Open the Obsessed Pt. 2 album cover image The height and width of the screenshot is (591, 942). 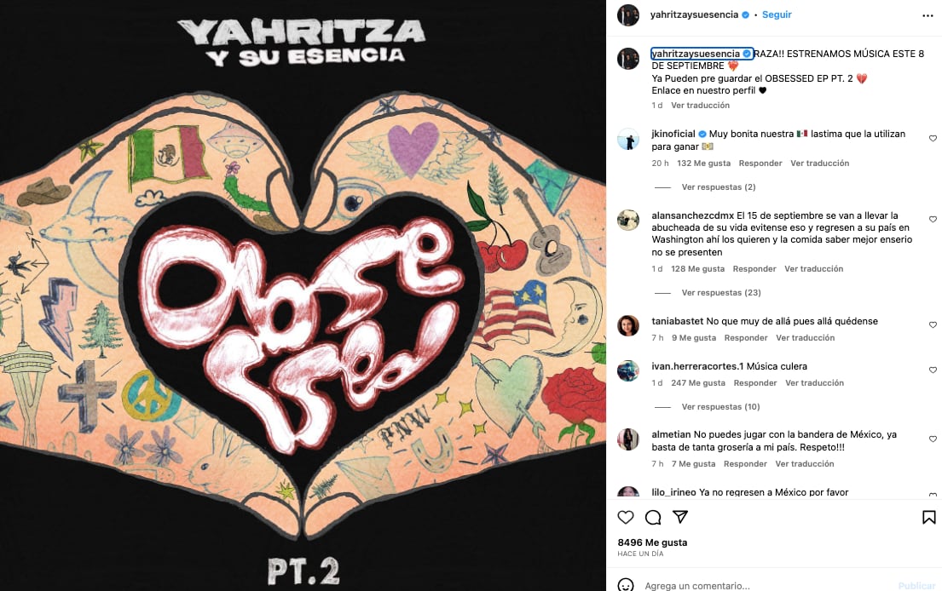[x=303, y=295]
